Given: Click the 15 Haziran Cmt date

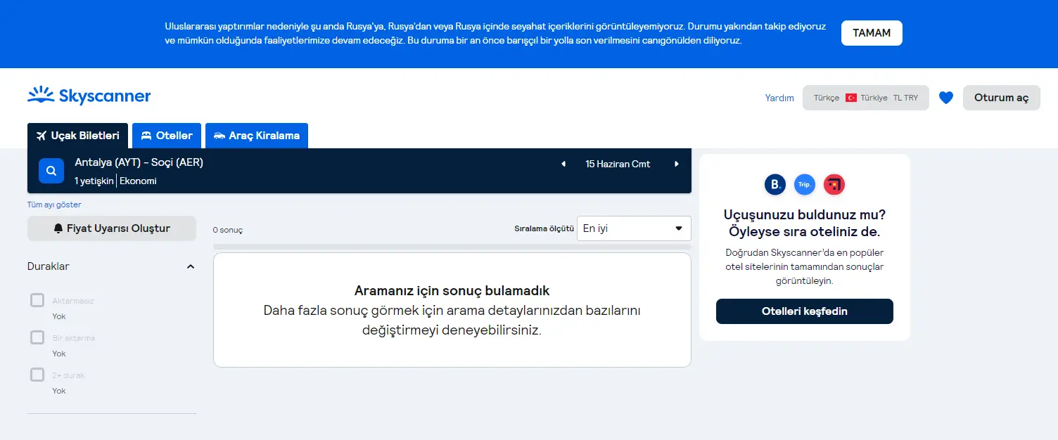Looking at the screenshot, I should click(618, 164).
